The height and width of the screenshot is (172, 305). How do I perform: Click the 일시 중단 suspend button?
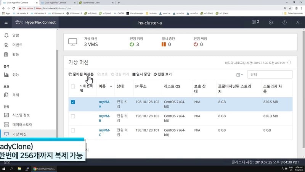pyautogui.click(x=141, y=74)
